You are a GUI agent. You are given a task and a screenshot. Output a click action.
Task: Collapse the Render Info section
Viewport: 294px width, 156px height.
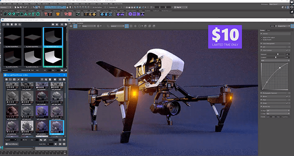click(x=275, y=106)
